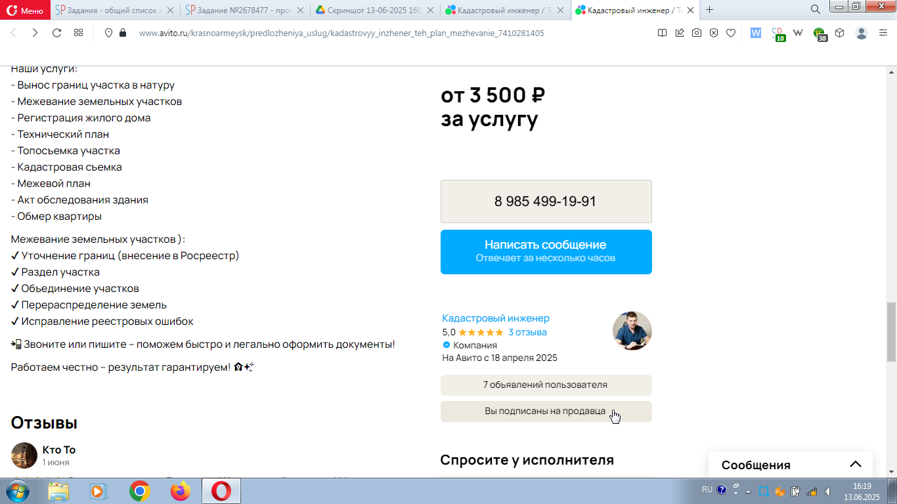The height and width of the screenshot is (504, 897).
Task: Search open tabs with the magnifier icon
Action: [x=816, y=10]
